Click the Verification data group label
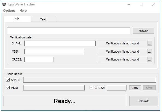The height and width of the screenshot is (112, 162). coord(21,37)
